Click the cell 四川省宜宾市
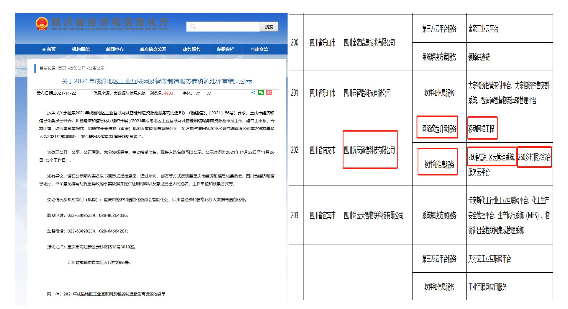The width and height of the screenshot is (568, 309). pos(322,215)
